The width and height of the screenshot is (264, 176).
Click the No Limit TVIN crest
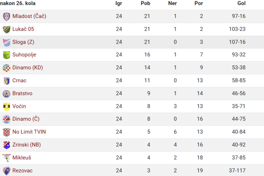coord(7,132)
